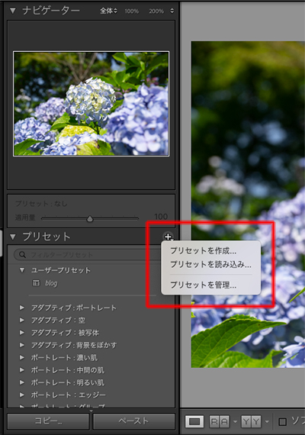Expand アダプティブ : ポートレート preset group

(22, 308)
